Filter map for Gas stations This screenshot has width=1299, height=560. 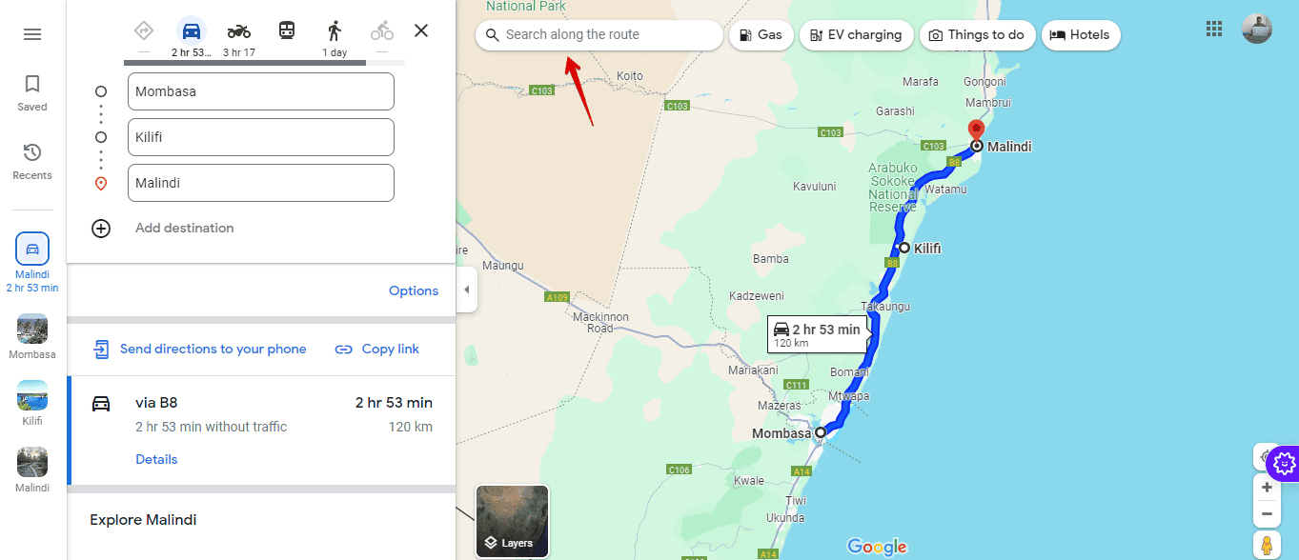pyautogui.click(x=761, y=34)
